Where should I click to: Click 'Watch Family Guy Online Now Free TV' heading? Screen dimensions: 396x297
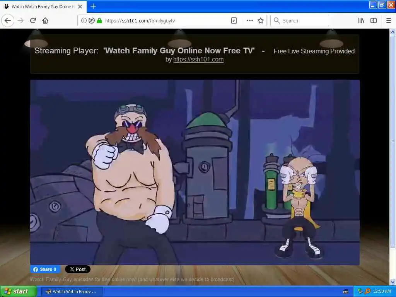pyautogui.click(x=179, y=51)
